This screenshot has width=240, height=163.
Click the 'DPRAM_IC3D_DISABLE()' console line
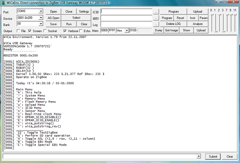click(43, 117)
